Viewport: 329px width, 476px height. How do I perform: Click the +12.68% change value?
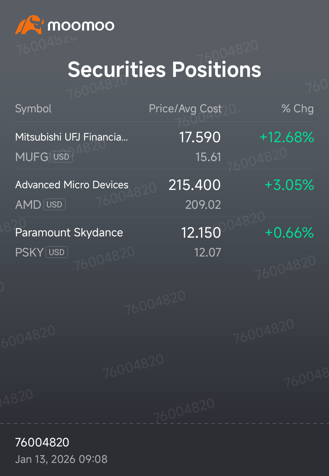[287, 137]
